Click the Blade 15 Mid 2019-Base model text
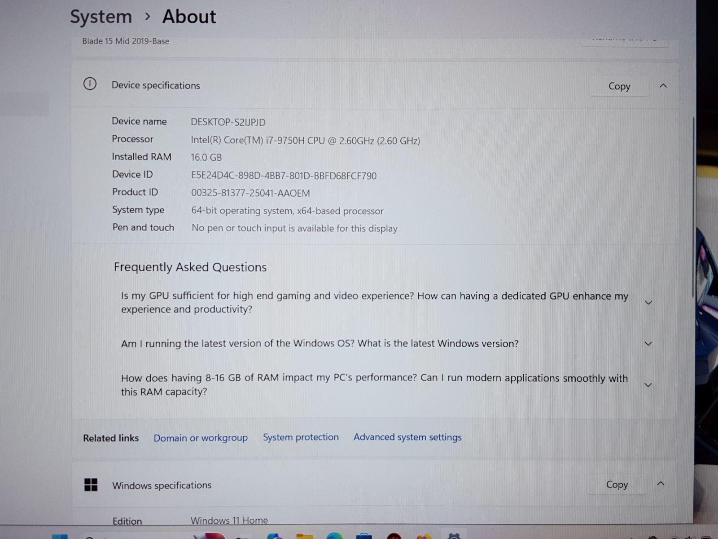This screenshot has height=539, width=718. coord(126,41)
